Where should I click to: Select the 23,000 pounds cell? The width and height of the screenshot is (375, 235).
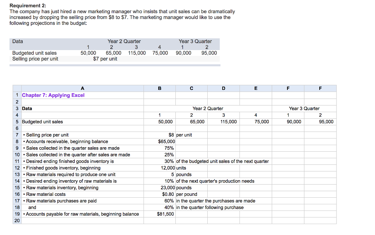[160, 188]
